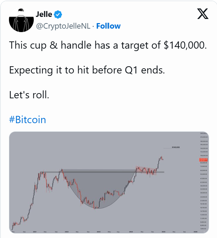Screen dimensions: 217x238
Task: Click the "Let's roll." text line
Action: point(29,95)
